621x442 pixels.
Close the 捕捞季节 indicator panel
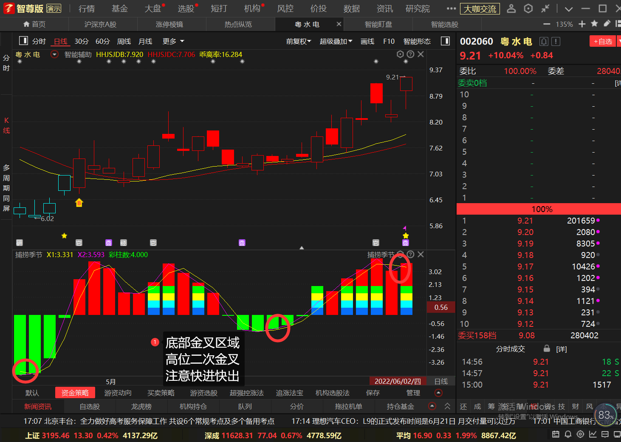pyautogui.click(x=421, y=254)
